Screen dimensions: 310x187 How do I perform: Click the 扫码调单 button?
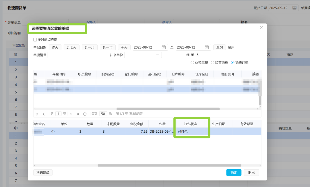pyautogui.click(x=43, y=172)
